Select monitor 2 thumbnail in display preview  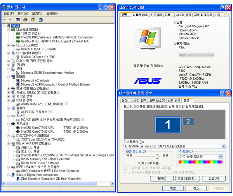tap(188, 121)
